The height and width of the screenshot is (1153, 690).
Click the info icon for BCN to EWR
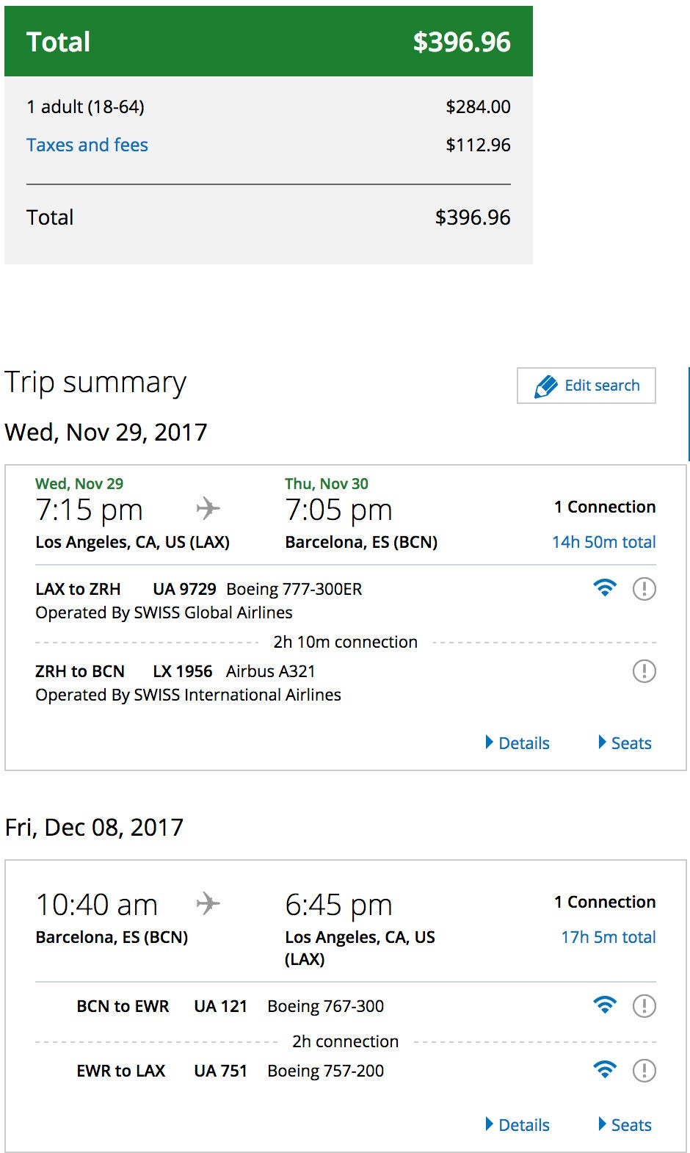click(644, 1006)
